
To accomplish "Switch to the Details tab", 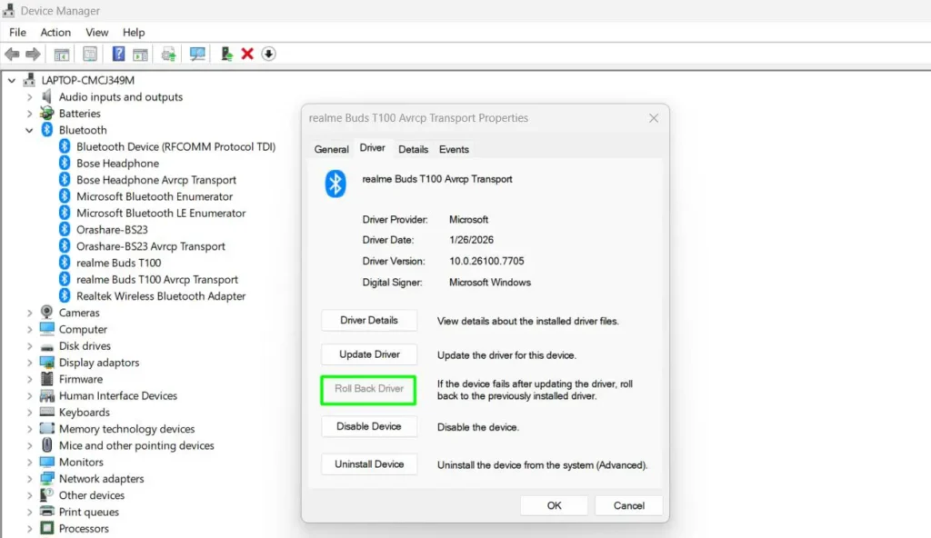I will tap(413, 149).
